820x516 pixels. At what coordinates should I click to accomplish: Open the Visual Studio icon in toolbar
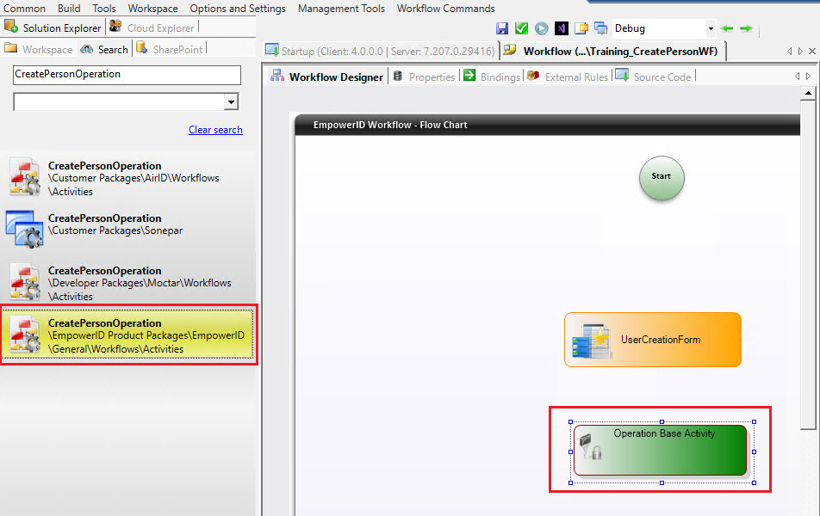[561, 28]
